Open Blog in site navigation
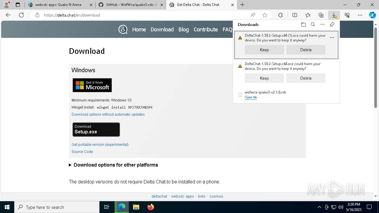 point(184,30)
